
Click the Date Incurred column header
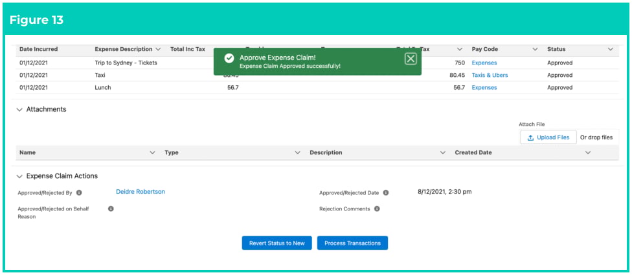click(39, 49)
